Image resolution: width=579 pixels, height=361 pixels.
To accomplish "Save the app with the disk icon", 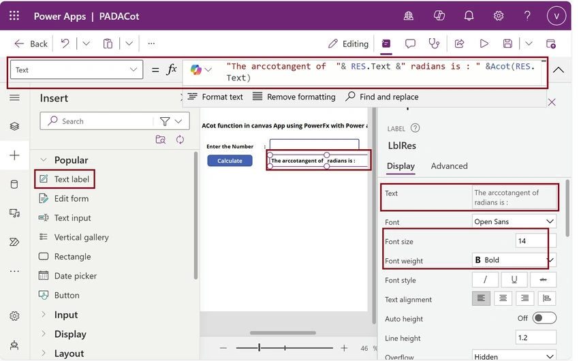I will pyautogui.click(x=507, y=44).
